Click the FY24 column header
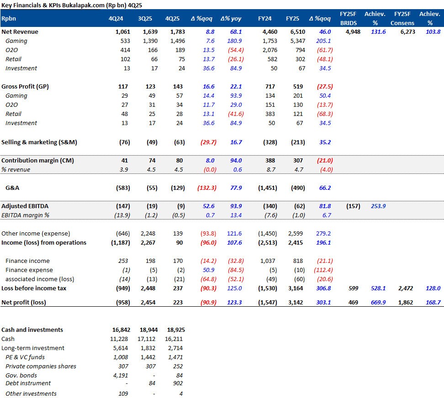Image resolution: width=444 pixels, height=398 pixels. [264, 19]
